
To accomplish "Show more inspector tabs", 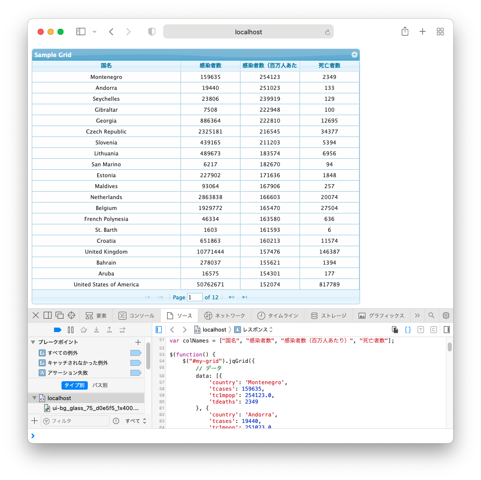I will pos(417,315).
